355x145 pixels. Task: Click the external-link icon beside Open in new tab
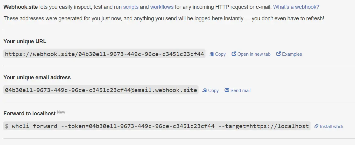point(234,54)
